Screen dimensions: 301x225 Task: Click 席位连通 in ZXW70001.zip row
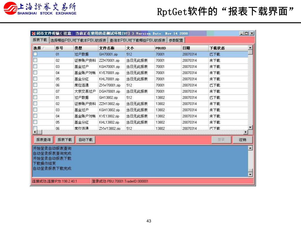(82, 85)
